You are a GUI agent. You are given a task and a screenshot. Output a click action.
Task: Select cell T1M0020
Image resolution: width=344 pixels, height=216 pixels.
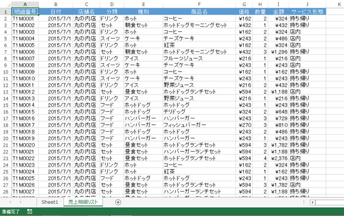click(x=25, y=145)
